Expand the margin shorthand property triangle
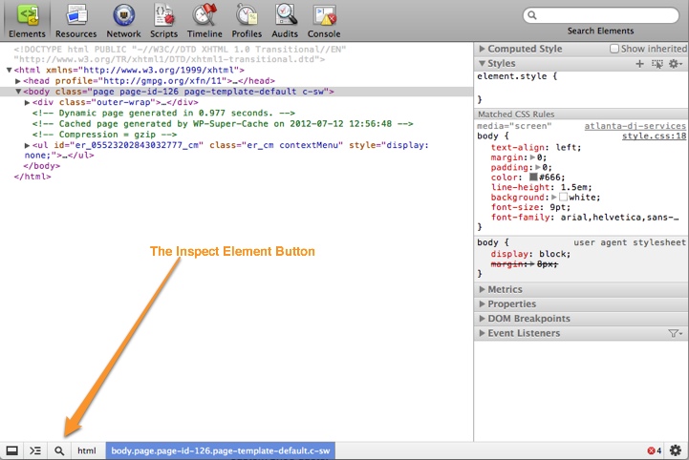 pos(532,157)
